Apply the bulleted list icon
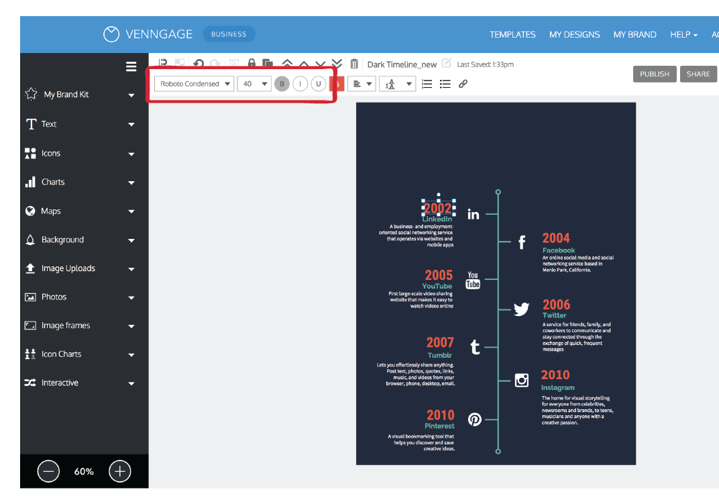This screenshot has width=719, height=500. click(445, 84)
